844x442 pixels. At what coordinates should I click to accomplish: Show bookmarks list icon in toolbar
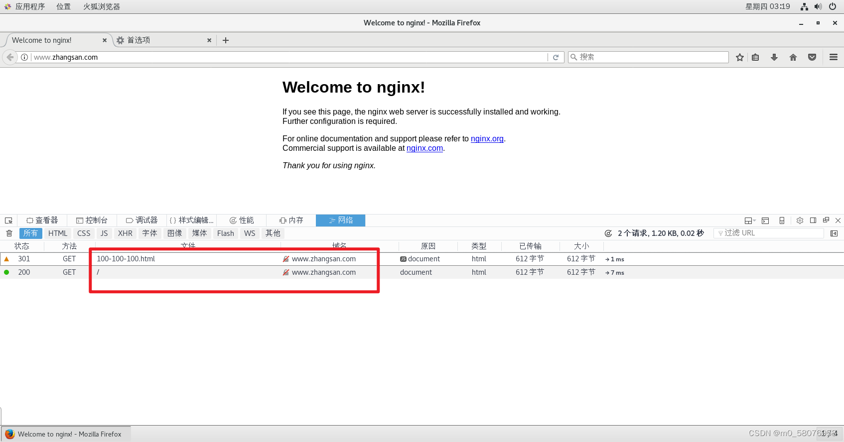pos(755,57)
